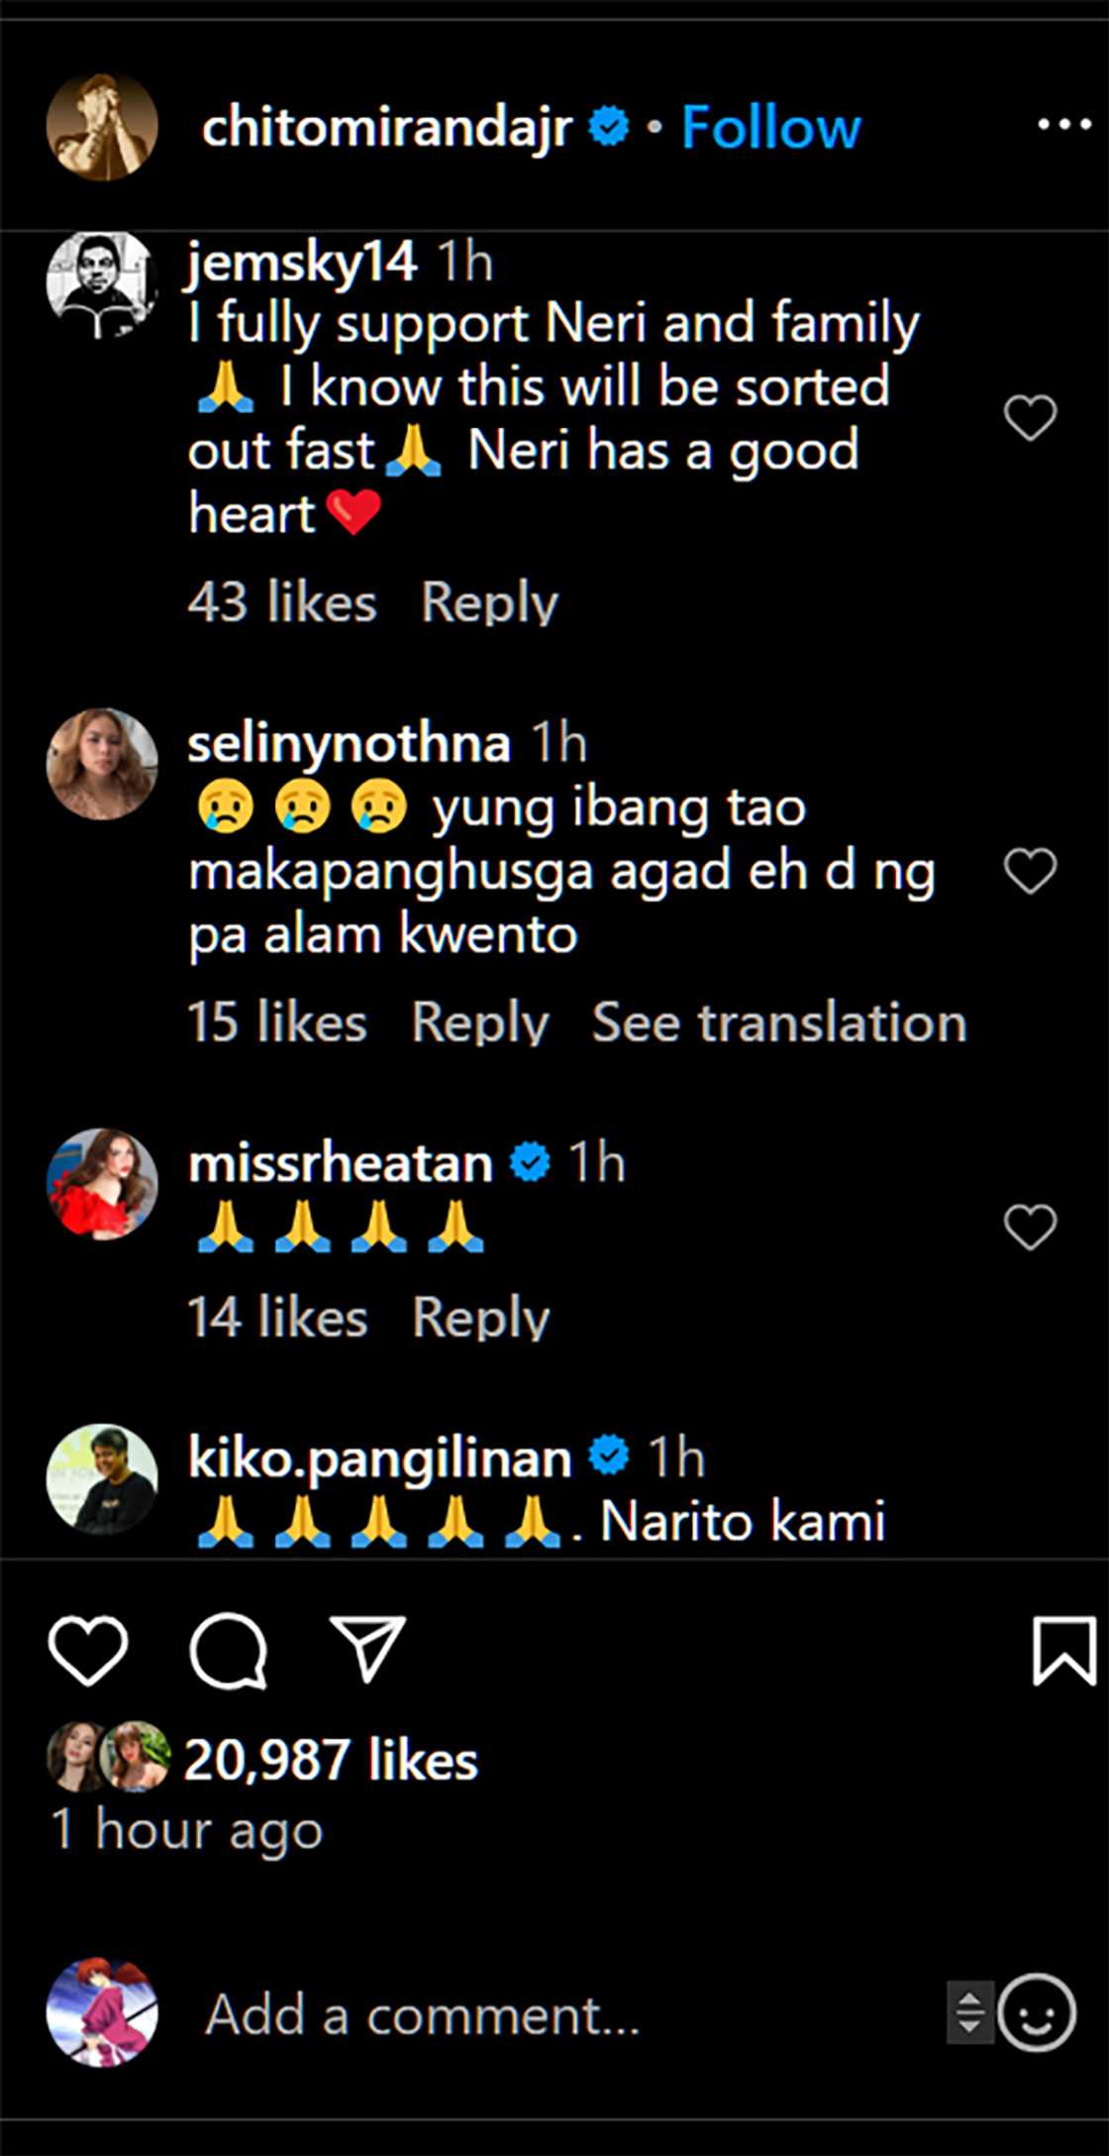Open missrheatan's avatar thumbnail
1109x2156 pixels.
(102, 1184)
